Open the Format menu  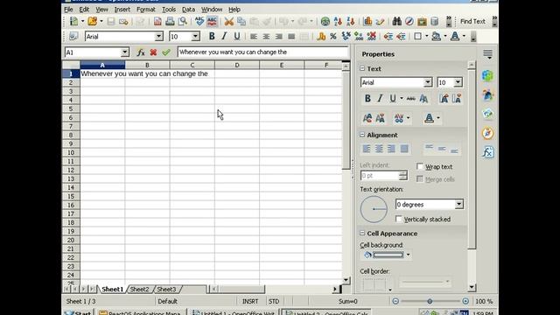146,10
